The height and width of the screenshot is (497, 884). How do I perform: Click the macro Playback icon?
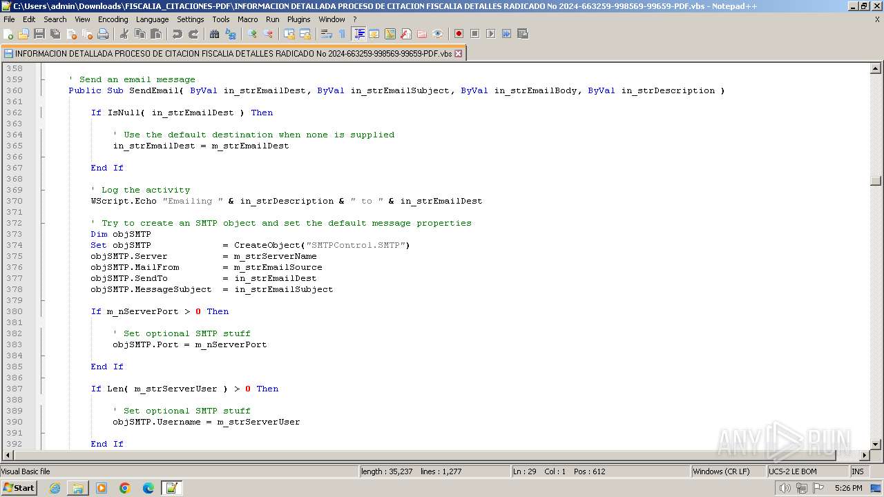pos(491,34)
